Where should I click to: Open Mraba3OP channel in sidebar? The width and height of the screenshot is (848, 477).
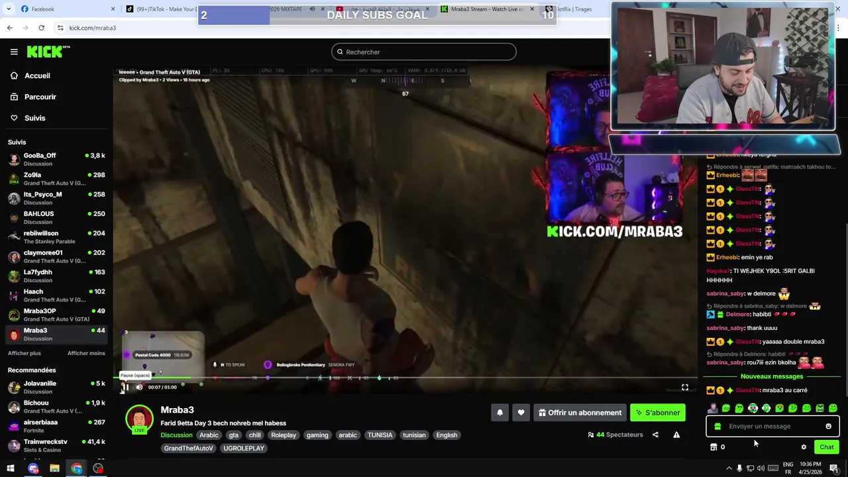(56, 315)
